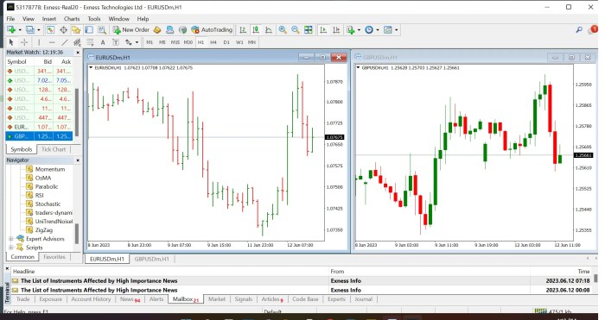605x320 pixels.
Task: Select the text tool A
Action: pos(103,42)
